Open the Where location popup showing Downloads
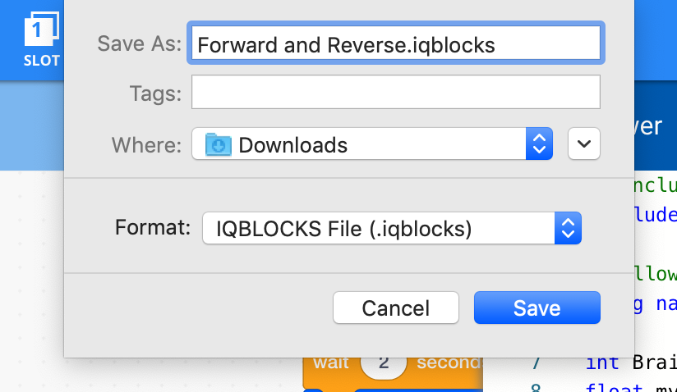677x392 pixels. point(362,145)
